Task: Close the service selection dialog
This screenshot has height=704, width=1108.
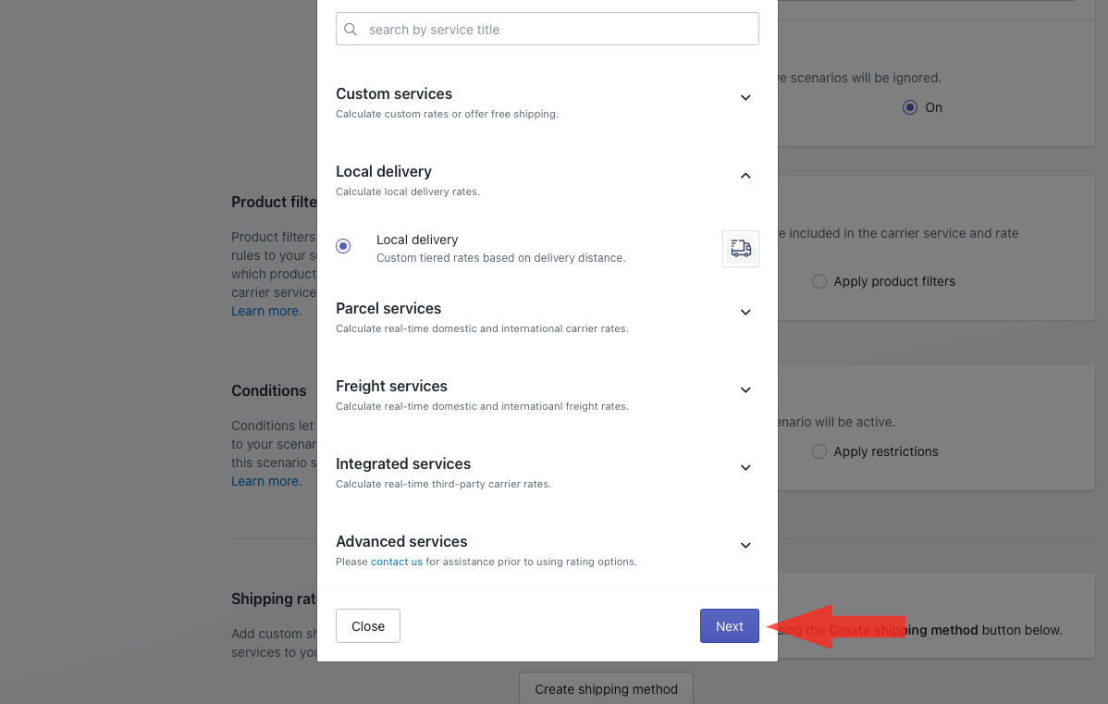Action: point(367,626)
